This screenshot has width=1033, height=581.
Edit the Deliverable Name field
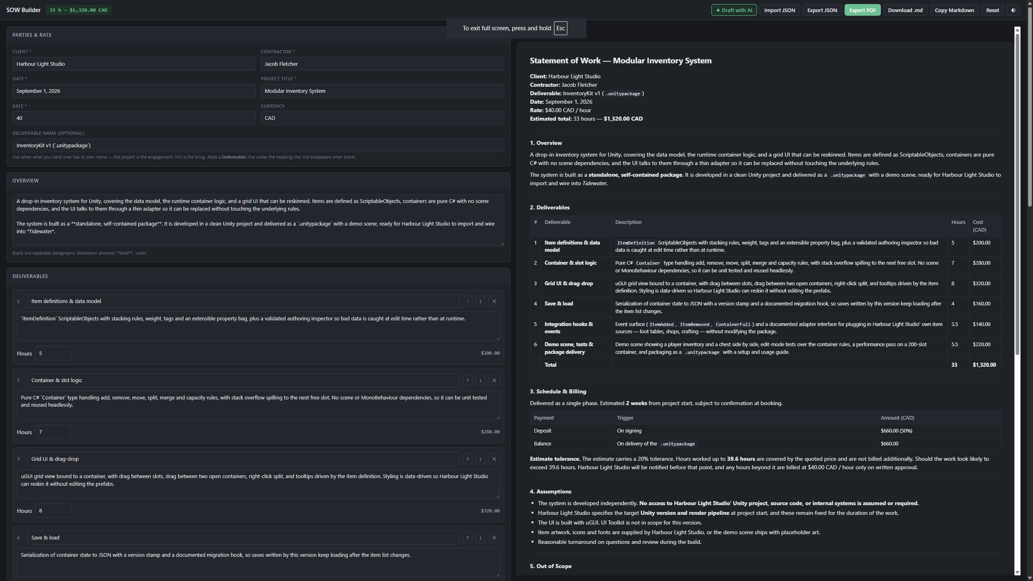pyautogui.click(x=258, y=145)
